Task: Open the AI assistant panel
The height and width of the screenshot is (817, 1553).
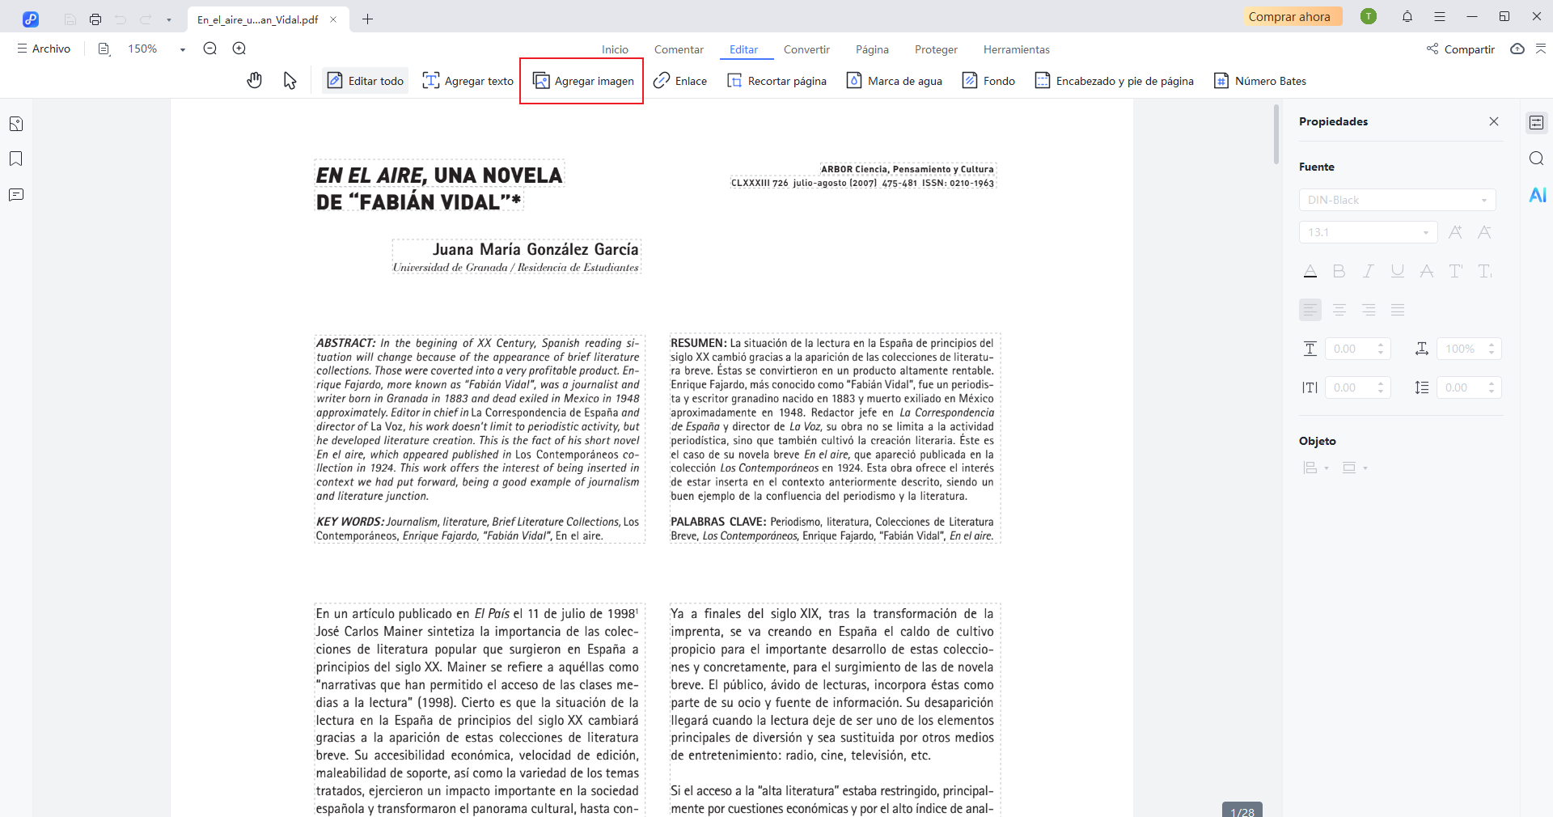Action: click(1538, 194)
